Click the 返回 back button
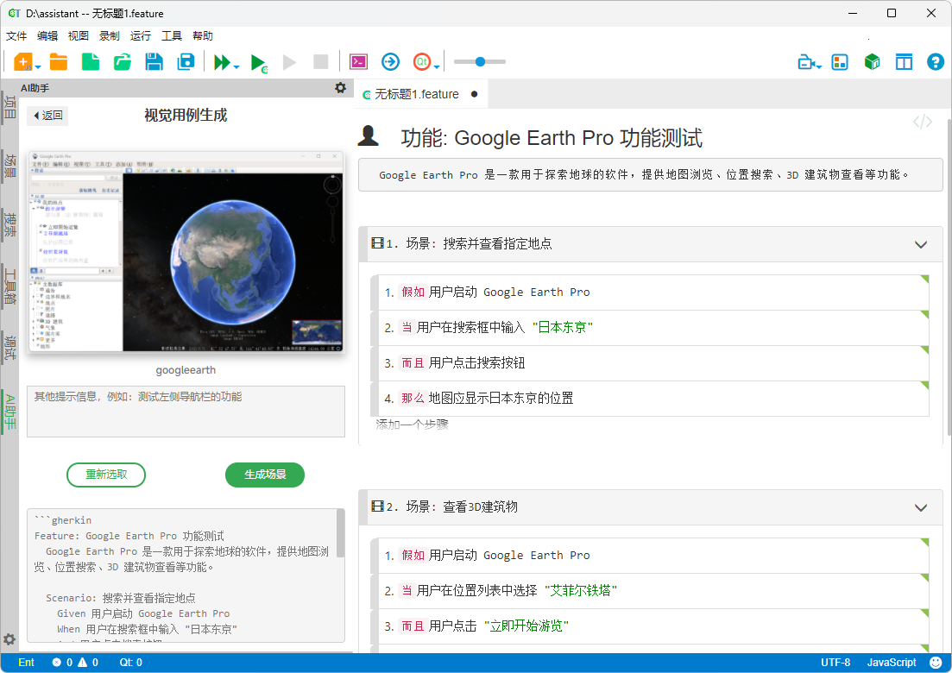 click(x=47, y=116)
